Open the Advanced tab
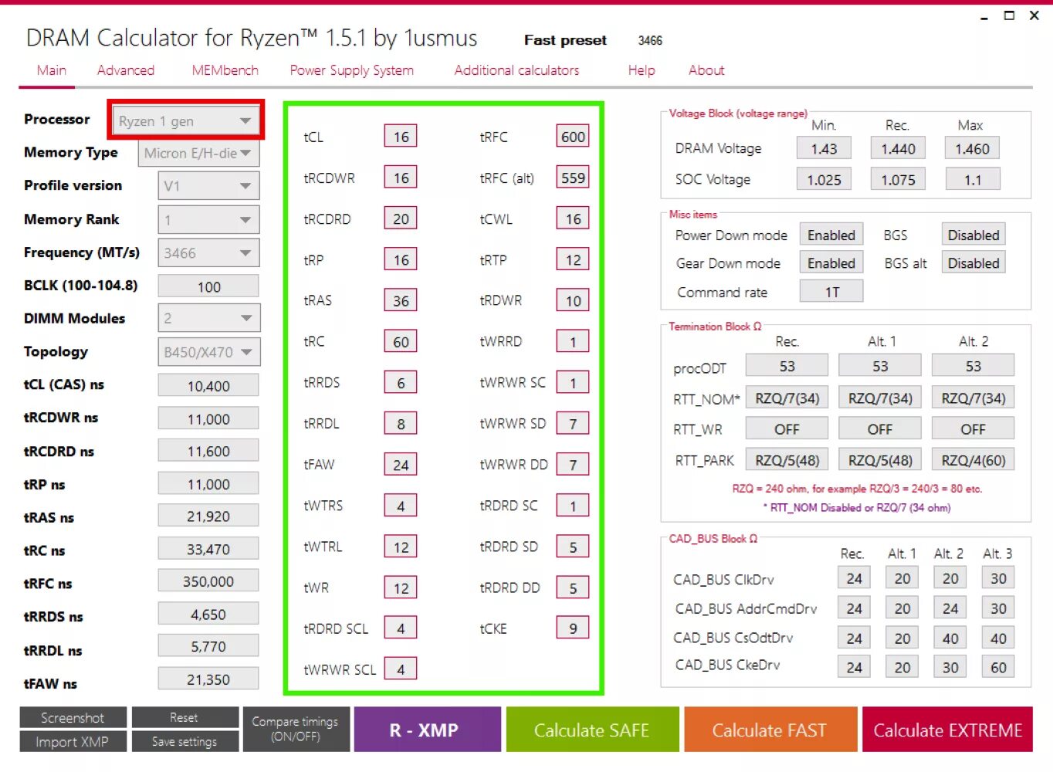The image size is (1053, 772). point(126,70)
